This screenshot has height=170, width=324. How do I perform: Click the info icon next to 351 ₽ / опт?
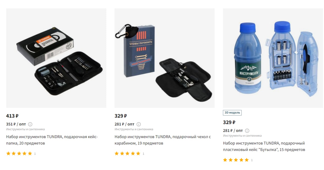pos(30,124)
